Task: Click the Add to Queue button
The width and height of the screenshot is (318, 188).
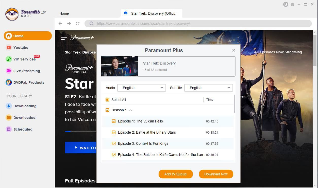Action: coord(176,174)
